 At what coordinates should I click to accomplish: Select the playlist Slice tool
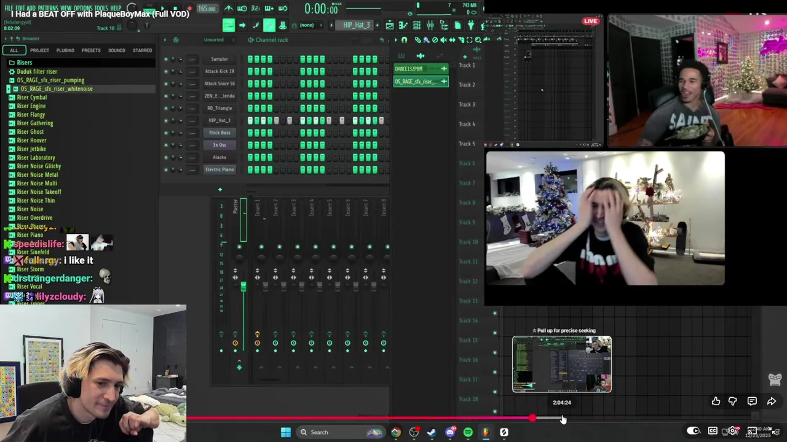(461, 40)
